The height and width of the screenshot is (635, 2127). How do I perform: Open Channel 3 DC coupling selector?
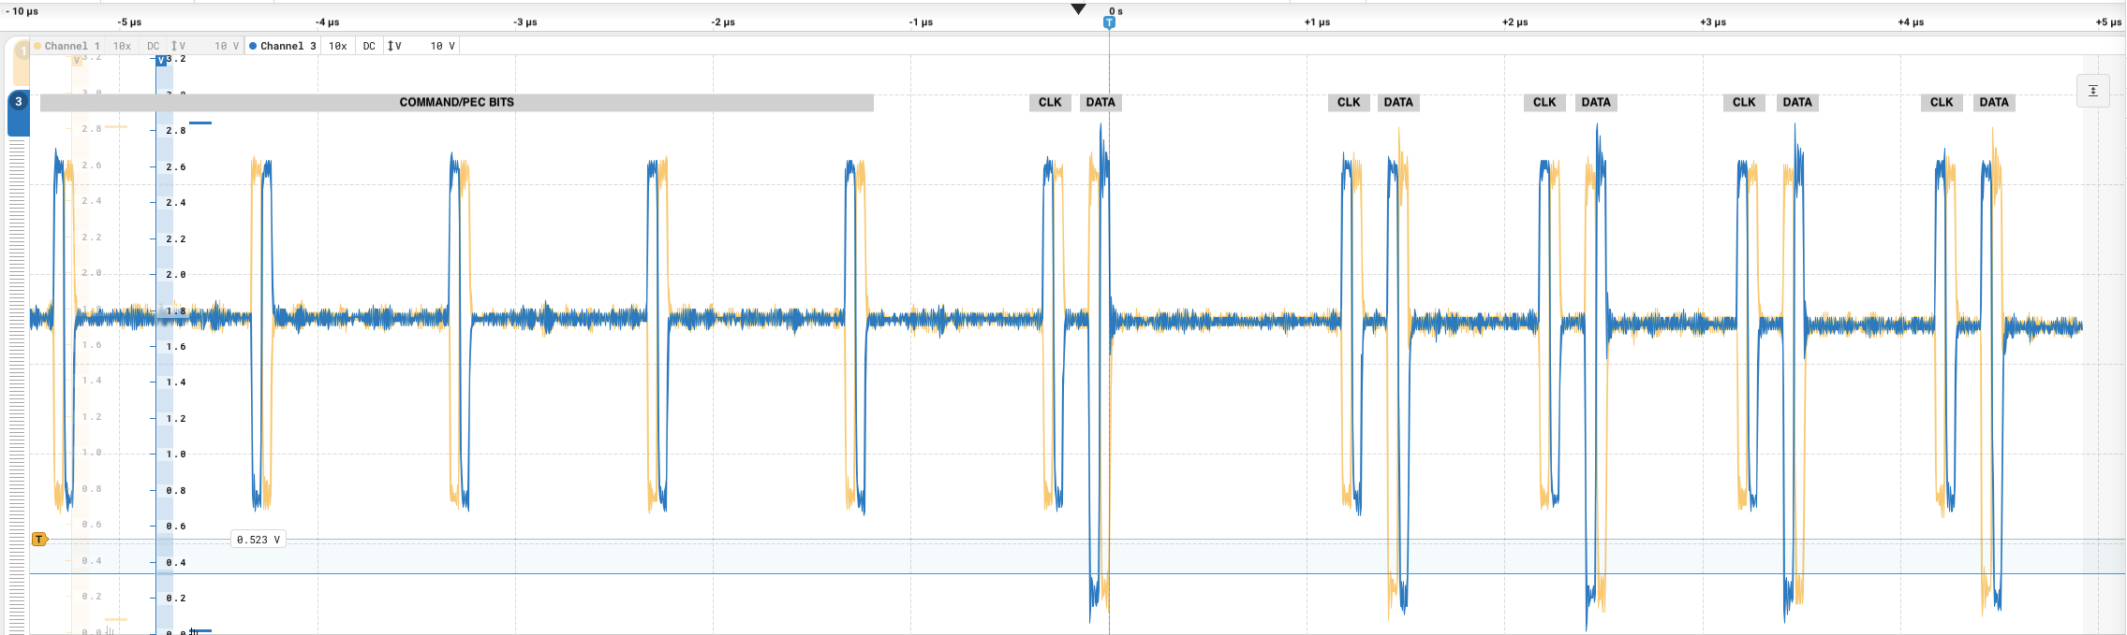[369, 46]
